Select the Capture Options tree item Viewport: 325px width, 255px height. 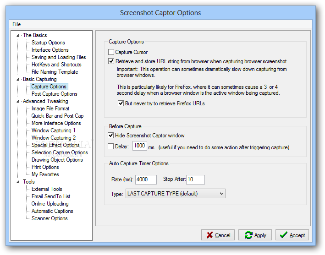tap(49, 87)
